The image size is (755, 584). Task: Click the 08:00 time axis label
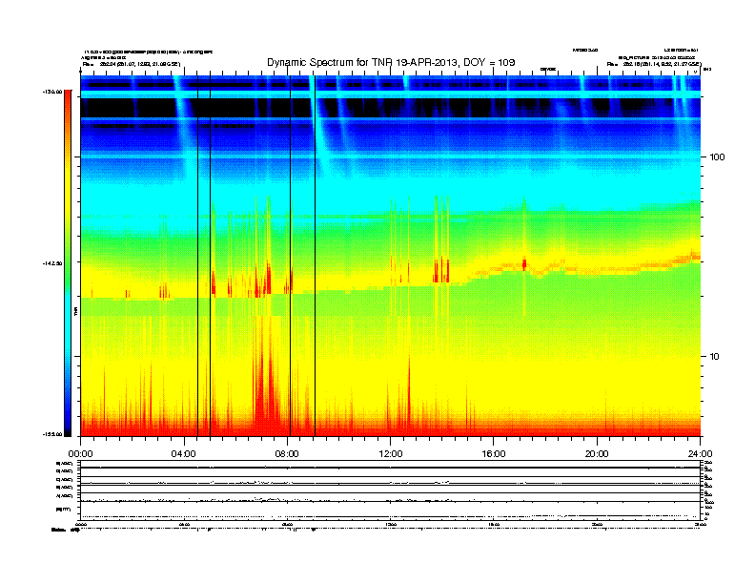[287, 454]
